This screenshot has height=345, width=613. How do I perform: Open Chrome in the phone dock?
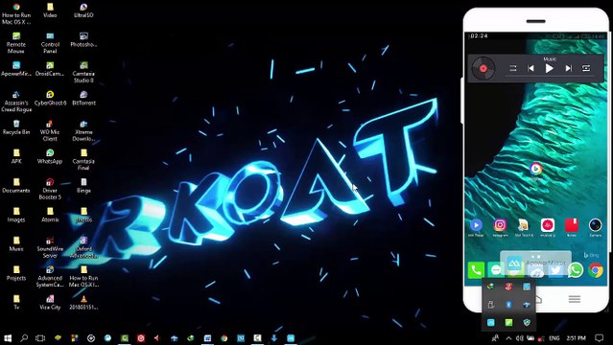pos(596,270)
